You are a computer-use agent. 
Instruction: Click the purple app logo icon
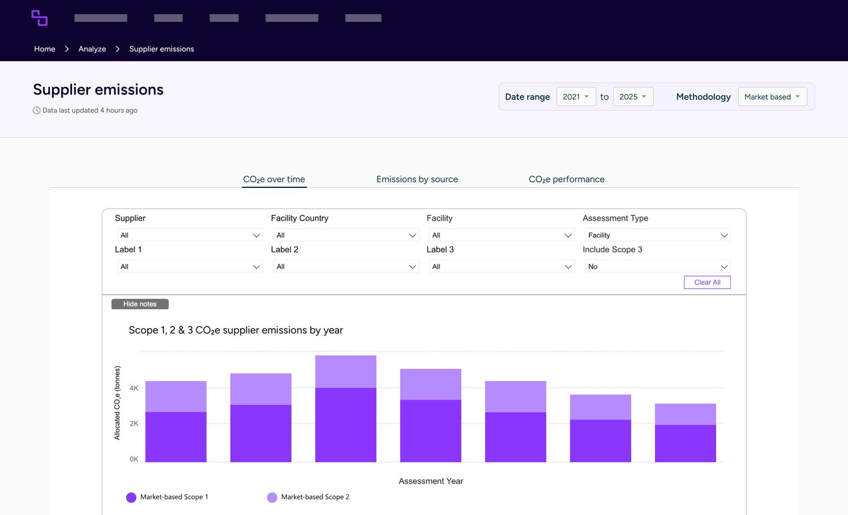pyautogui.click(x=39, y=18)
